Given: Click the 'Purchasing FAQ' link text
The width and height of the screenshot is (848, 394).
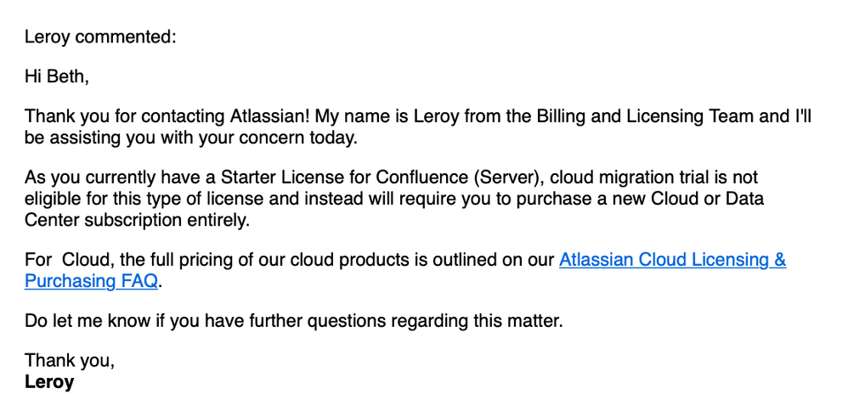Looking at the screenshot, I should [92, 282].
